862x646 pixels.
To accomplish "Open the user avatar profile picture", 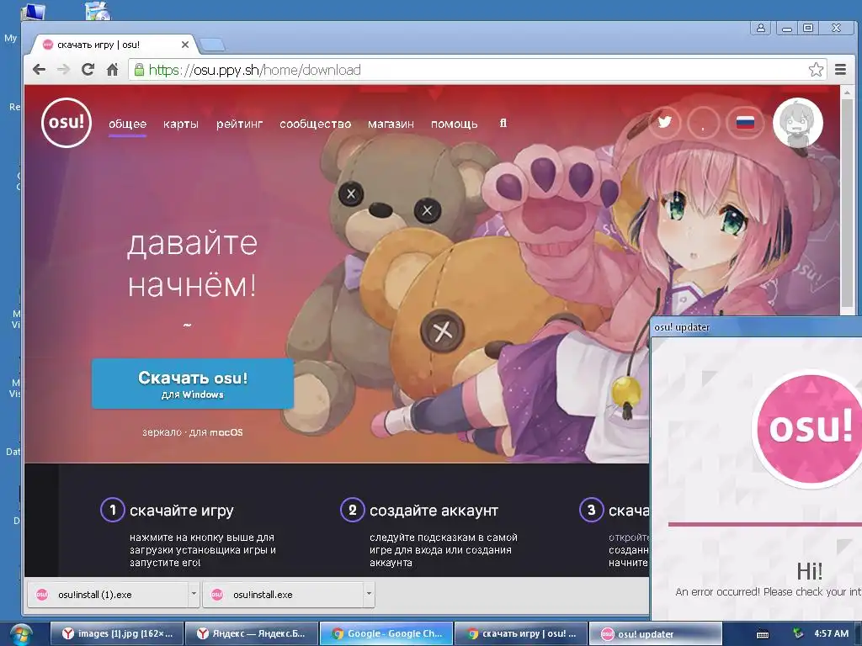I will (x=797, y=123).
